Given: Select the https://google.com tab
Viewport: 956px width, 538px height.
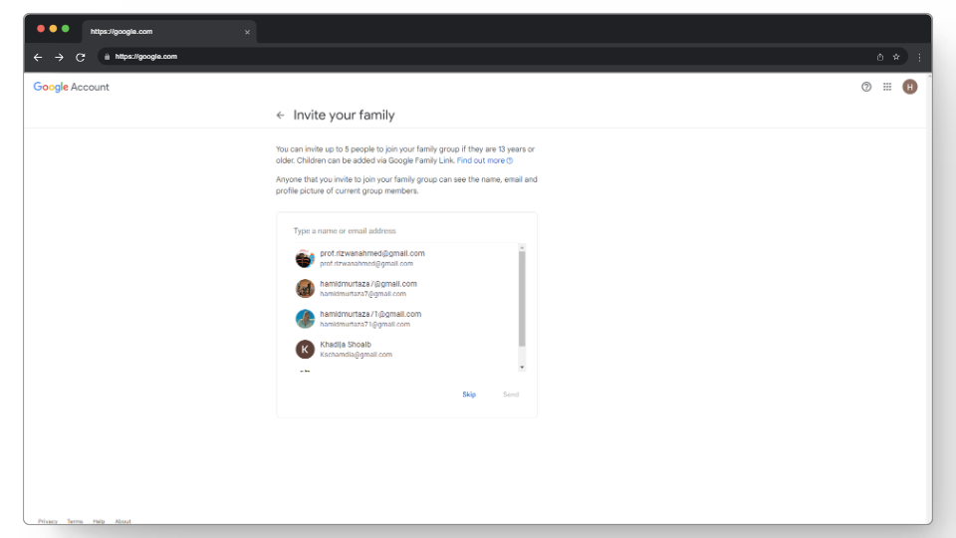Looking at the screenshot, I should coord(169,32).
